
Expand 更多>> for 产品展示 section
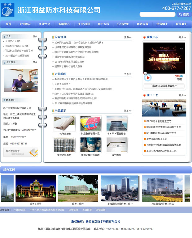tap(128, 111)
